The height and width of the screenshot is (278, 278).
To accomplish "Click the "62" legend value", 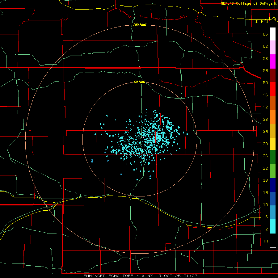I will pos(265,46).
